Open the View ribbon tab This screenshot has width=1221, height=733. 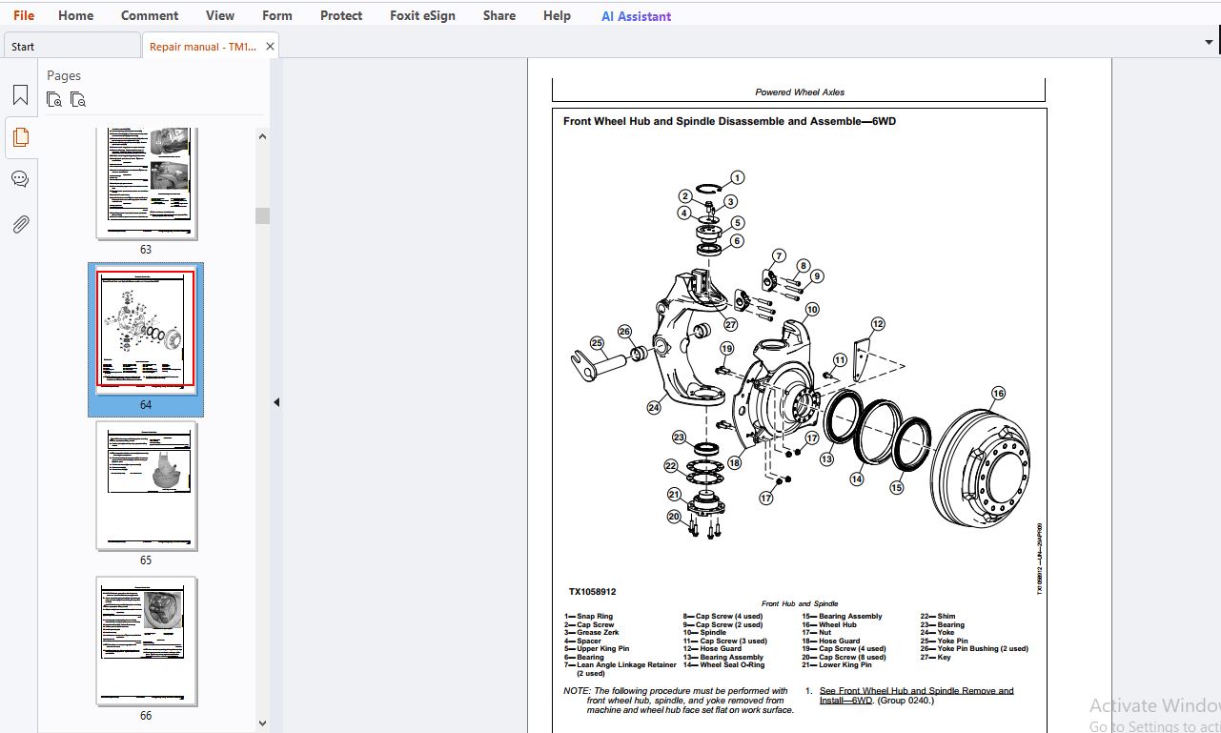(220, 15)
